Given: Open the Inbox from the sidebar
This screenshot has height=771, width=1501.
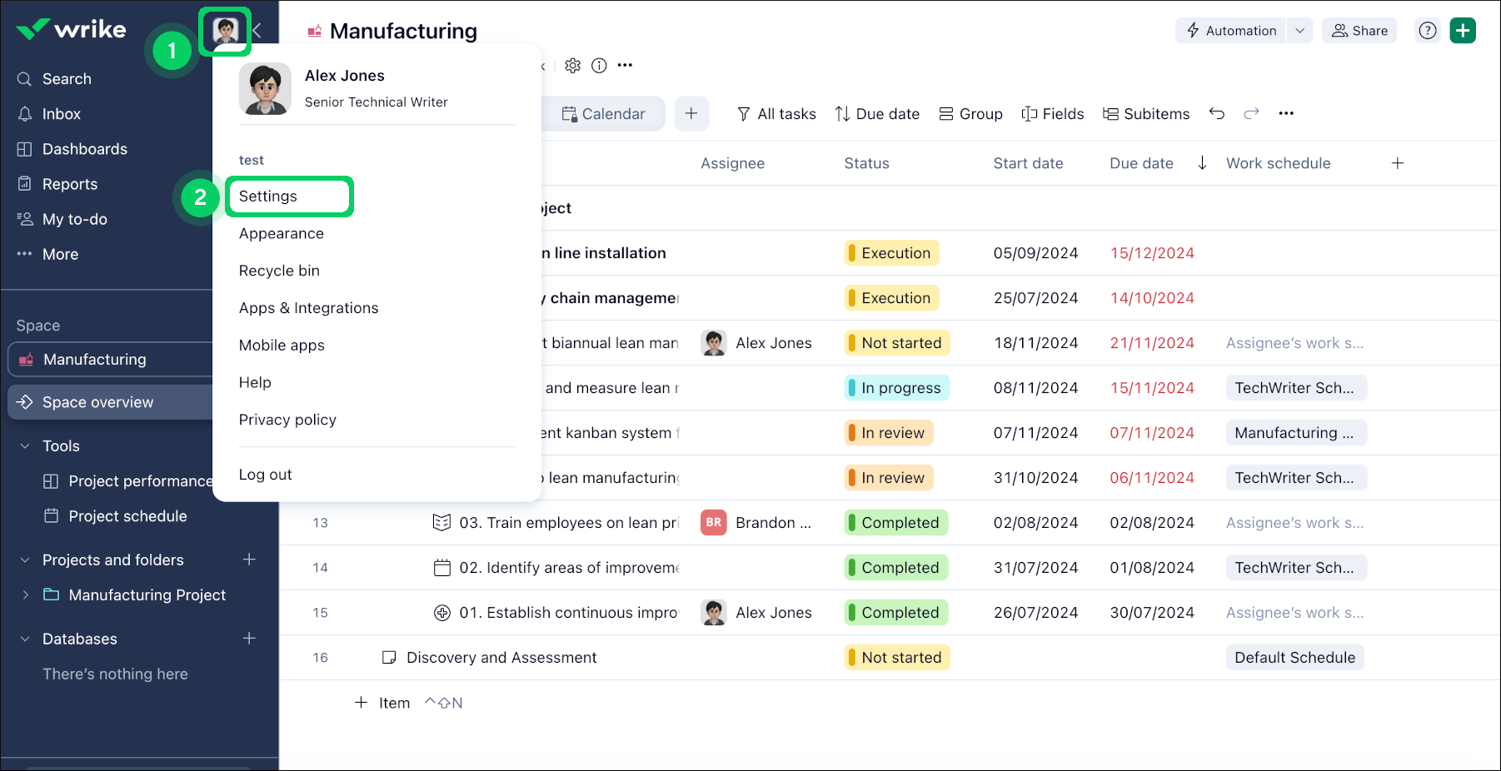Looking at the screenshot, I should point(61,113).
